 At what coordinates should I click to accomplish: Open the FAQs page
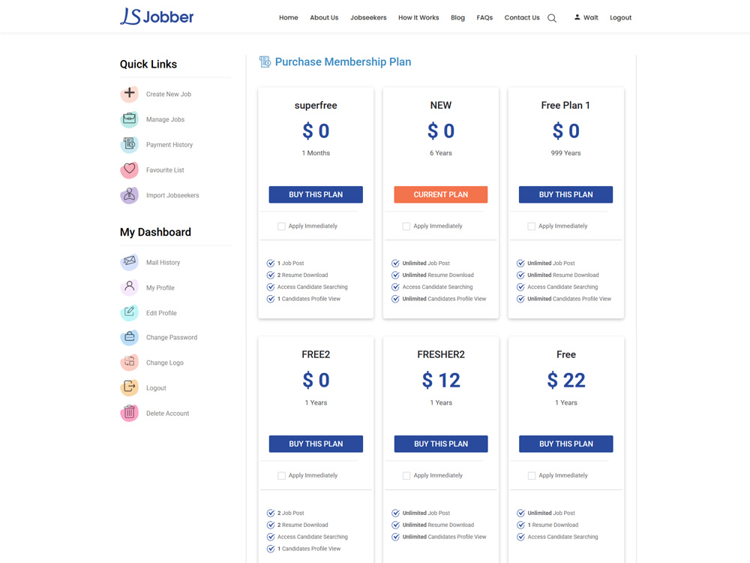484,18
